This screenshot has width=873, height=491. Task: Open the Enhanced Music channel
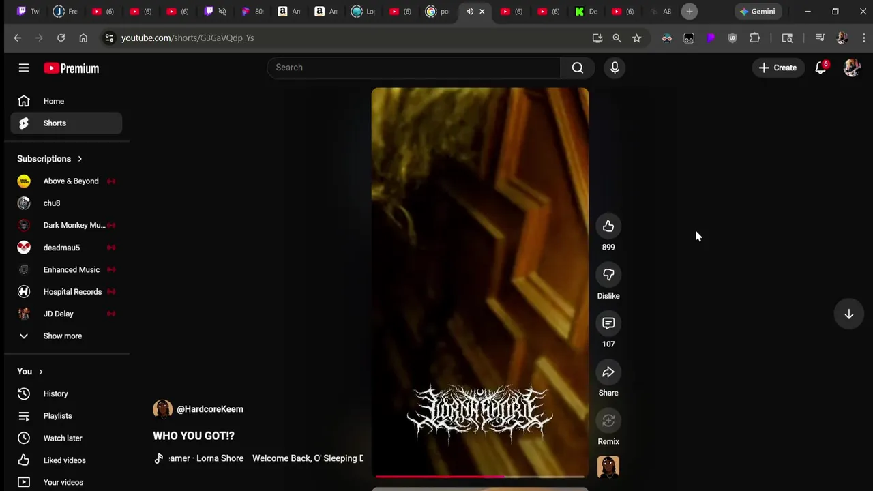pos(67,269)
